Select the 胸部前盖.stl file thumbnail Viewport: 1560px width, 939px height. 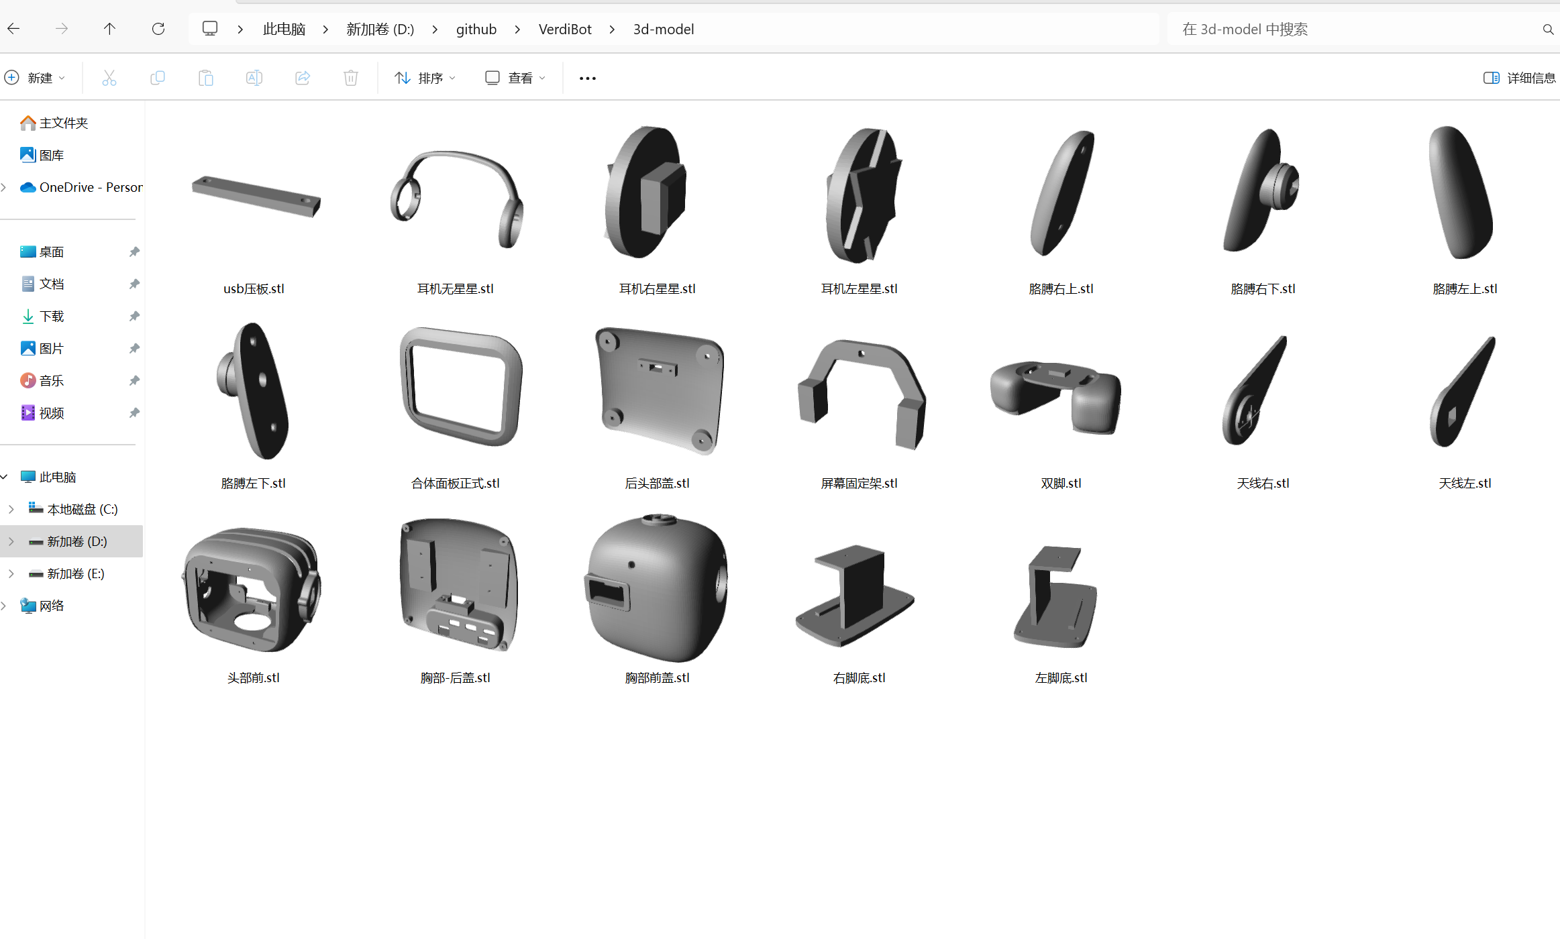tap(657, 588)
